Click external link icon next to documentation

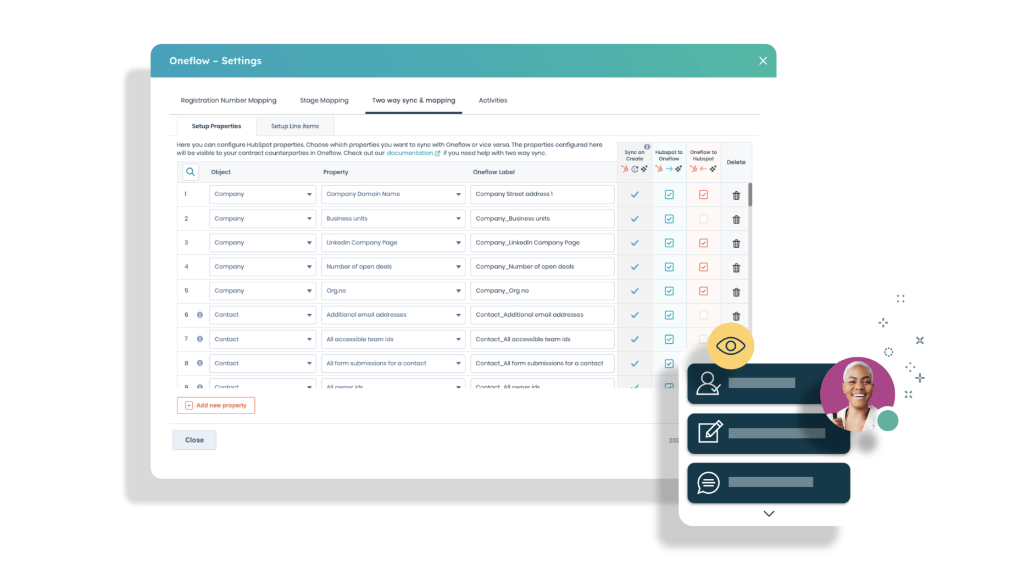pyautogui.click(x=438, y=153)
